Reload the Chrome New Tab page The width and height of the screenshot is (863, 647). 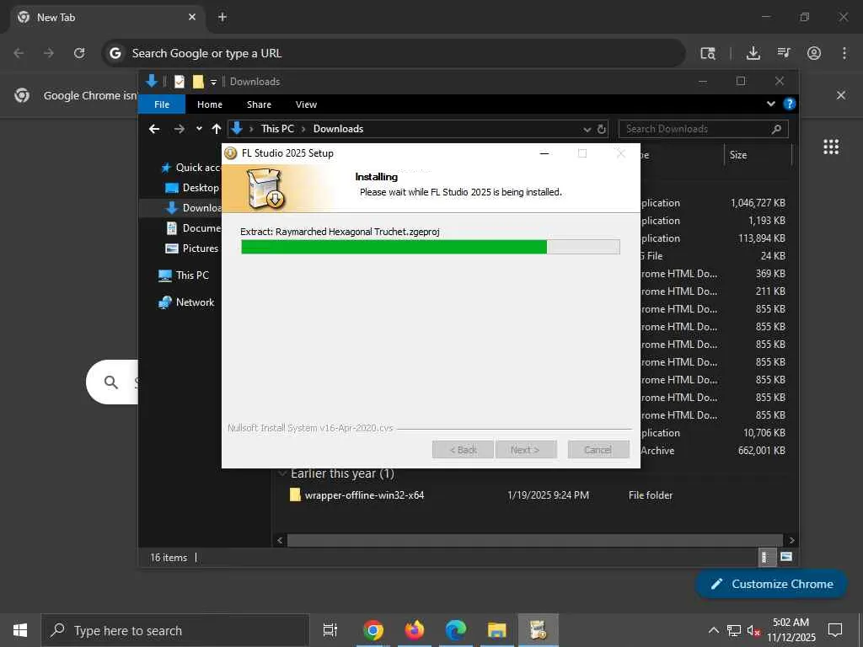pyautogui.click(x=79, y=53)
